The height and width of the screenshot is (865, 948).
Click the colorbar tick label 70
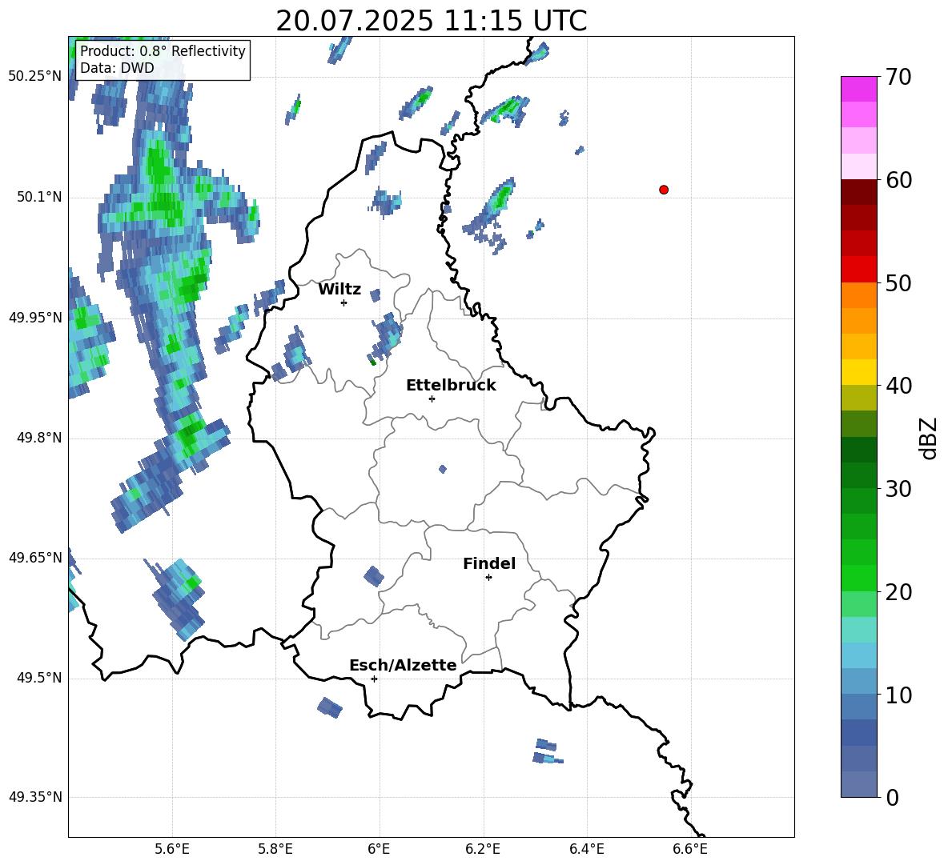(898, 77)
